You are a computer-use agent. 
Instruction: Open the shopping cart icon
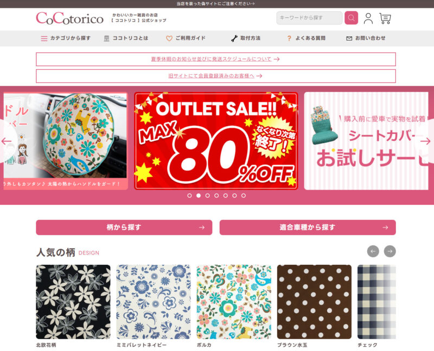(385, 18)
